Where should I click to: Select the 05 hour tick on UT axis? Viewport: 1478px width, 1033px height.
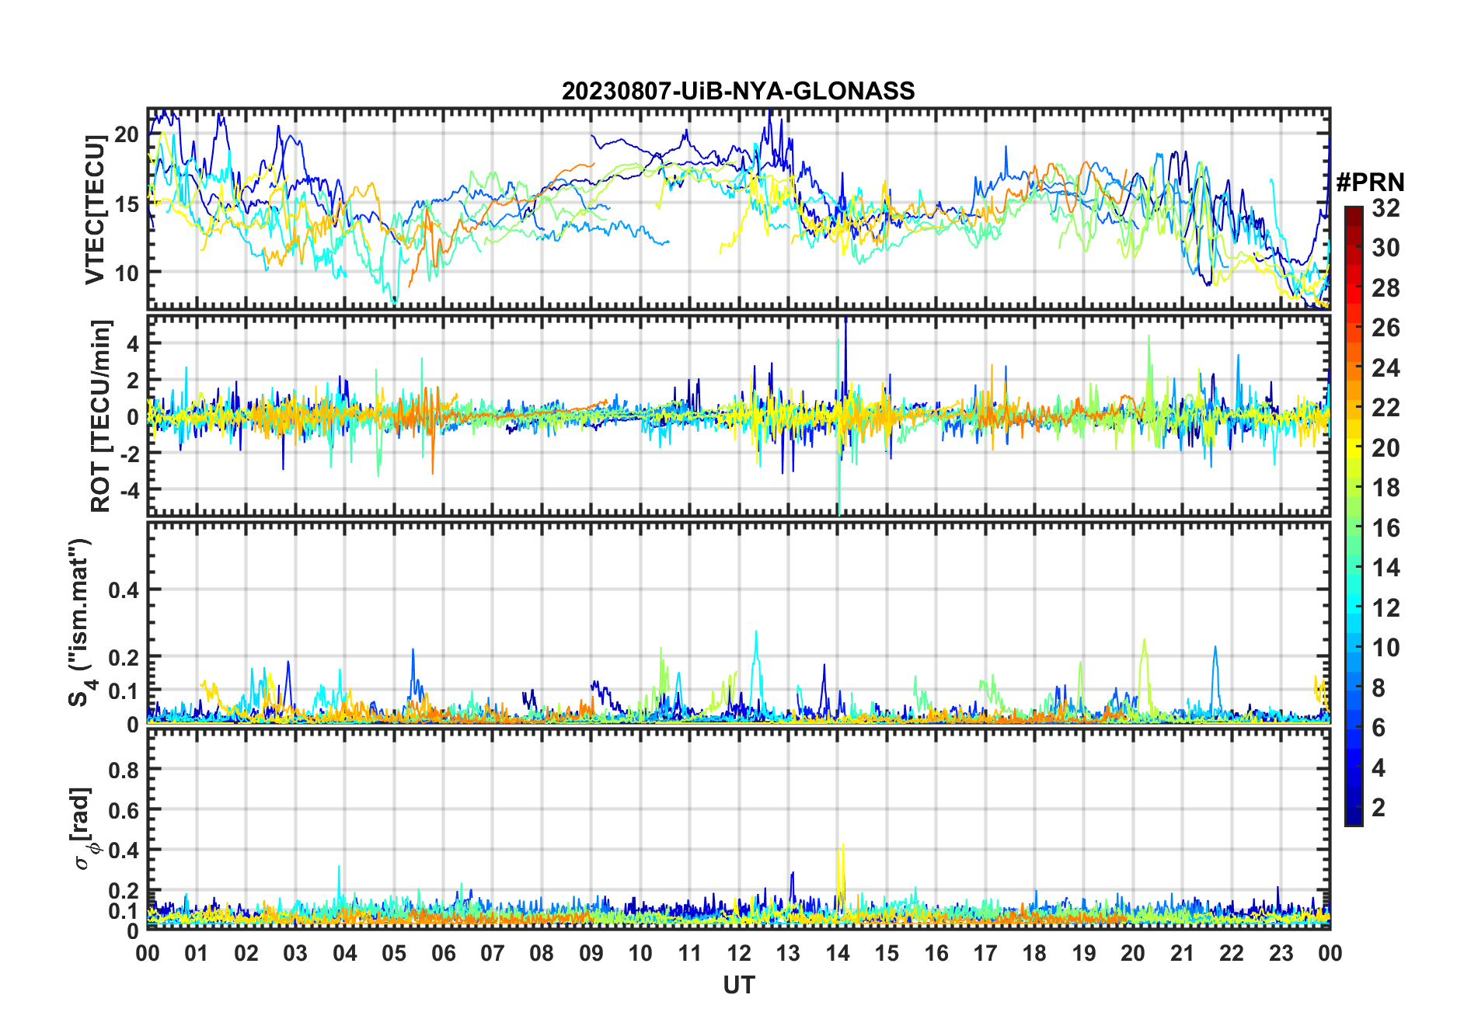(394, 954)
